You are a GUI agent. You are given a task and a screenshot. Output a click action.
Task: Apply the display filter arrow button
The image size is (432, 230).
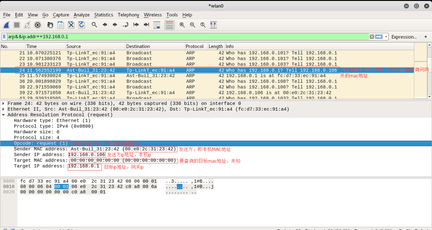379,37
